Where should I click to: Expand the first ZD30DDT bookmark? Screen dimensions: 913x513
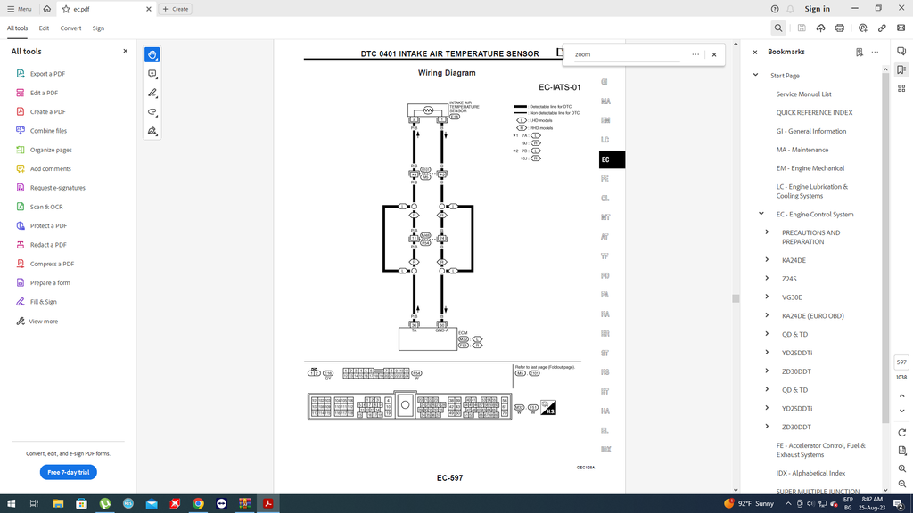(x=767, y=371)
